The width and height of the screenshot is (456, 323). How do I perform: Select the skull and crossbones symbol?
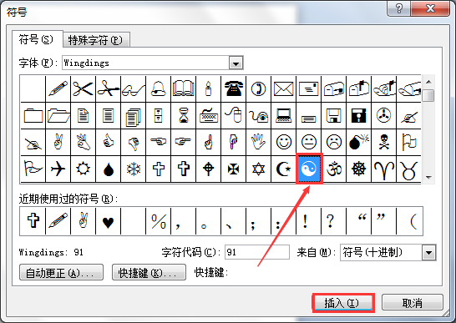point(383,142)
